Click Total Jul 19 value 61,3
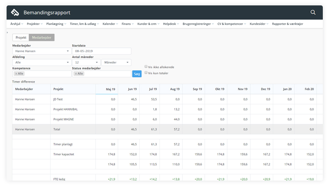This screenshot has height=186, width=329. coord(154,129)
